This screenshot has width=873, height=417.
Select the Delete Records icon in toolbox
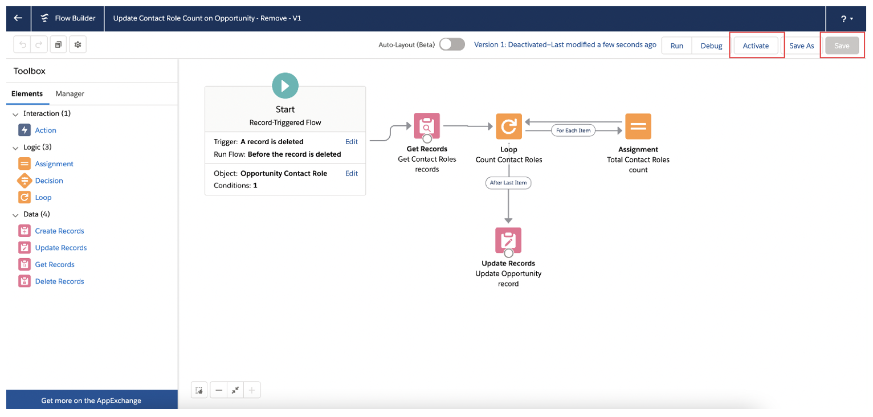tap(25, 281)
